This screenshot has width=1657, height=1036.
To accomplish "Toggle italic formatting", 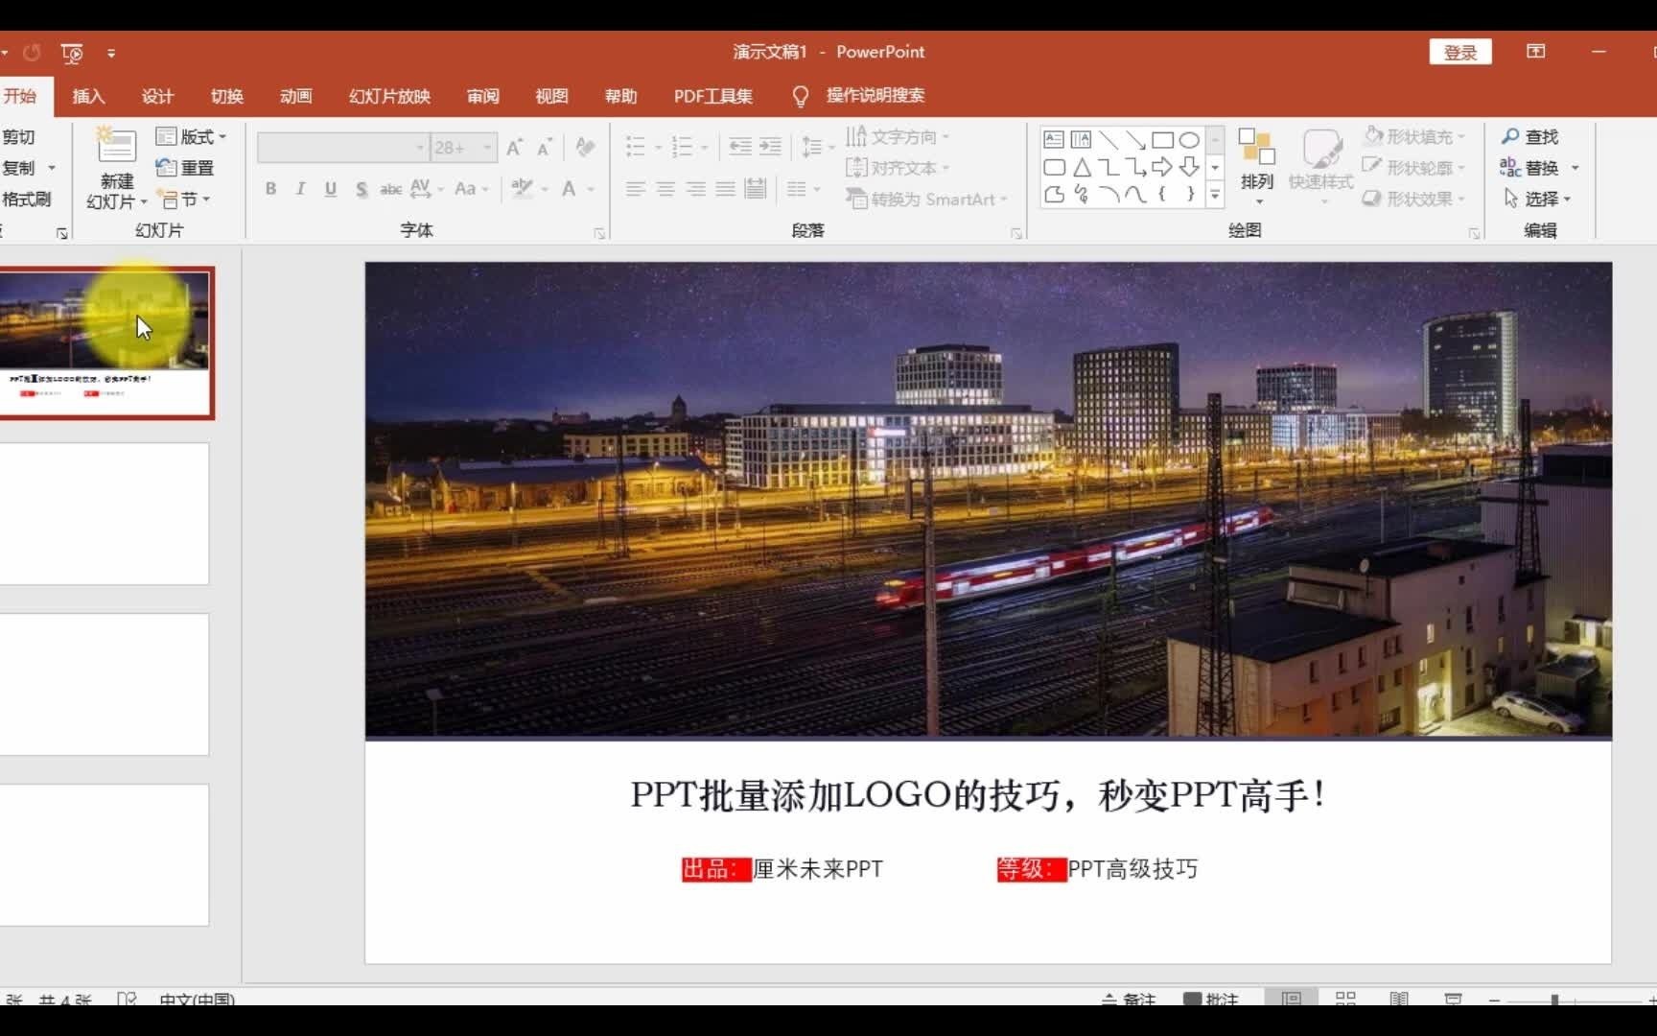I will [x=299, y=189].
